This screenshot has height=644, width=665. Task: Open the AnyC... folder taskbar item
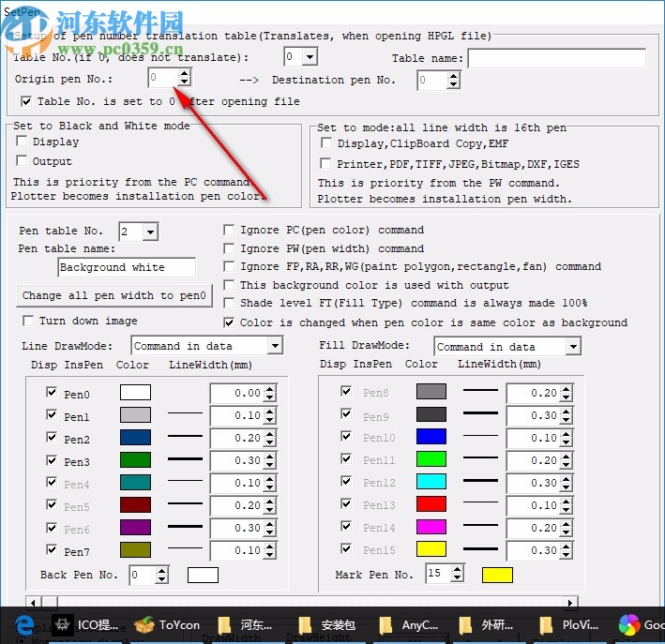408,625
